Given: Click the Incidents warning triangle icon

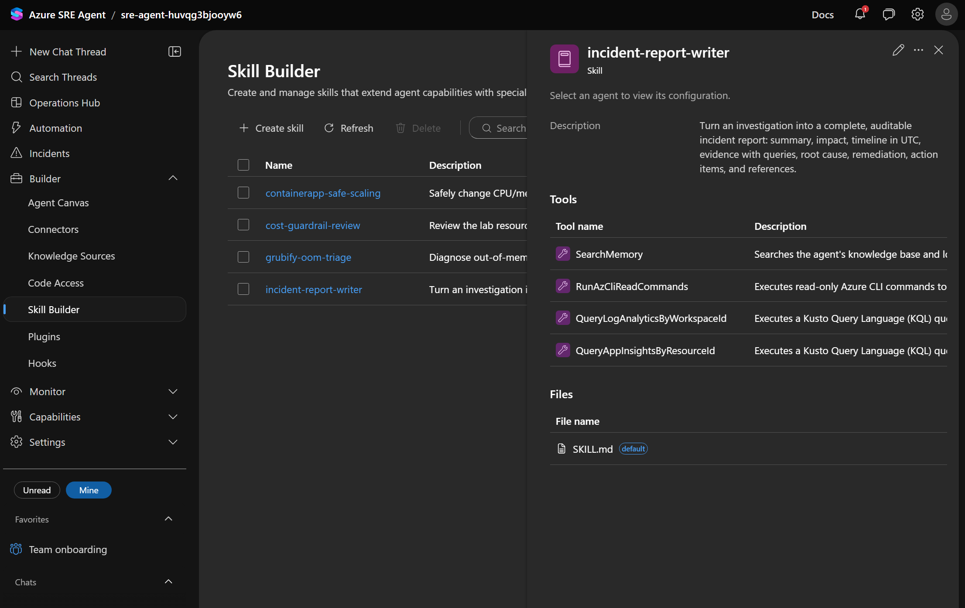Looking at the screenshot, I should [16, 153].
